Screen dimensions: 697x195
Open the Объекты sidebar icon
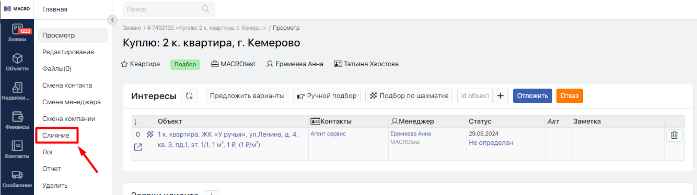[x=17, y=62]
